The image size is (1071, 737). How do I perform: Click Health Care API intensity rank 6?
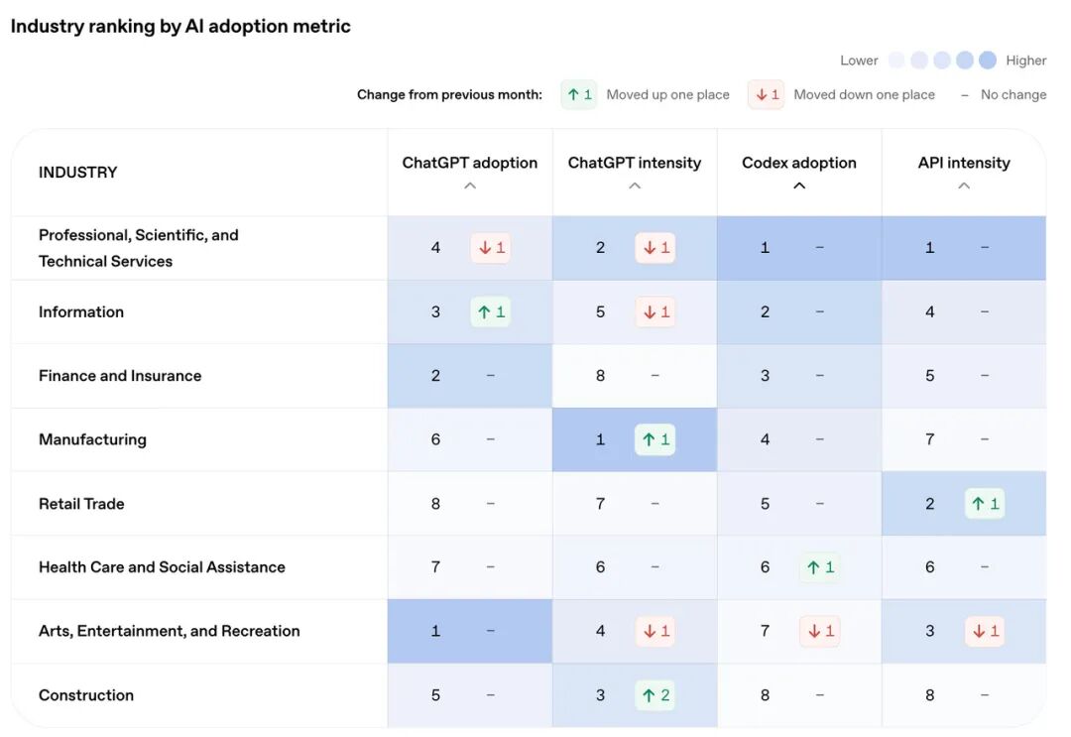coord(929,567)
